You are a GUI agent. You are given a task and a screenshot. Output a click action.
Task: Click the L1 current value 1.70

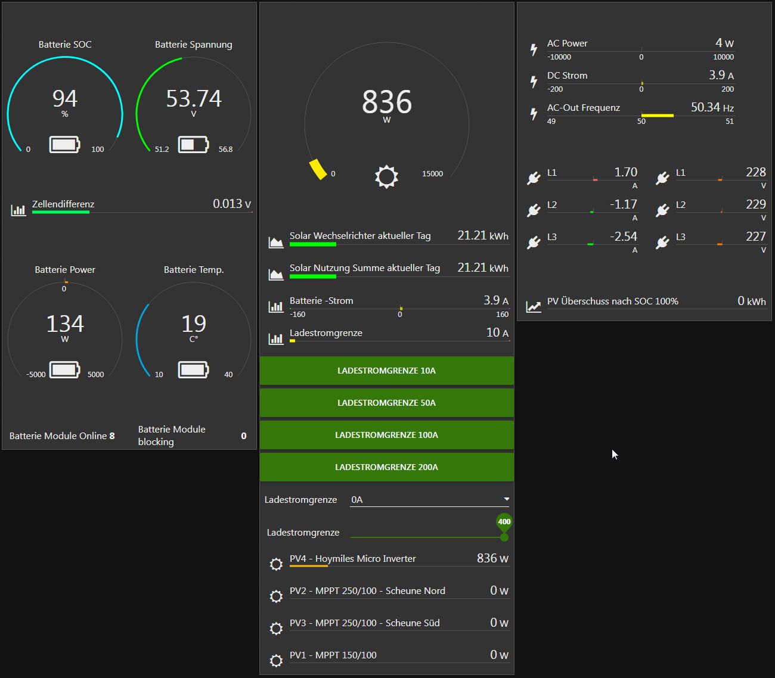point(626,172)
